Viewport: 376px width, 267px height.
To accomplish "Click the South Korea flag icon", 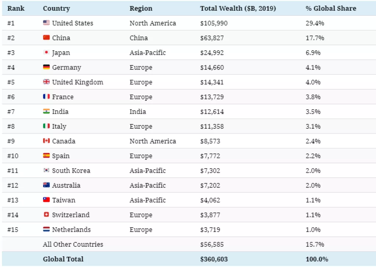I will pyautogui.click(x=46, y=171).
